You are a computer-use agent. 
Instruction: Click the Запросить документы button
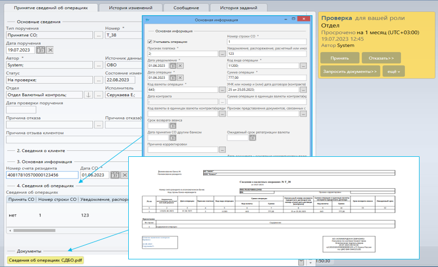pos(350,71)
